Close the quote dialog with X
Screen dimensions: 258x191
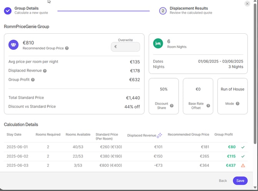247,3
